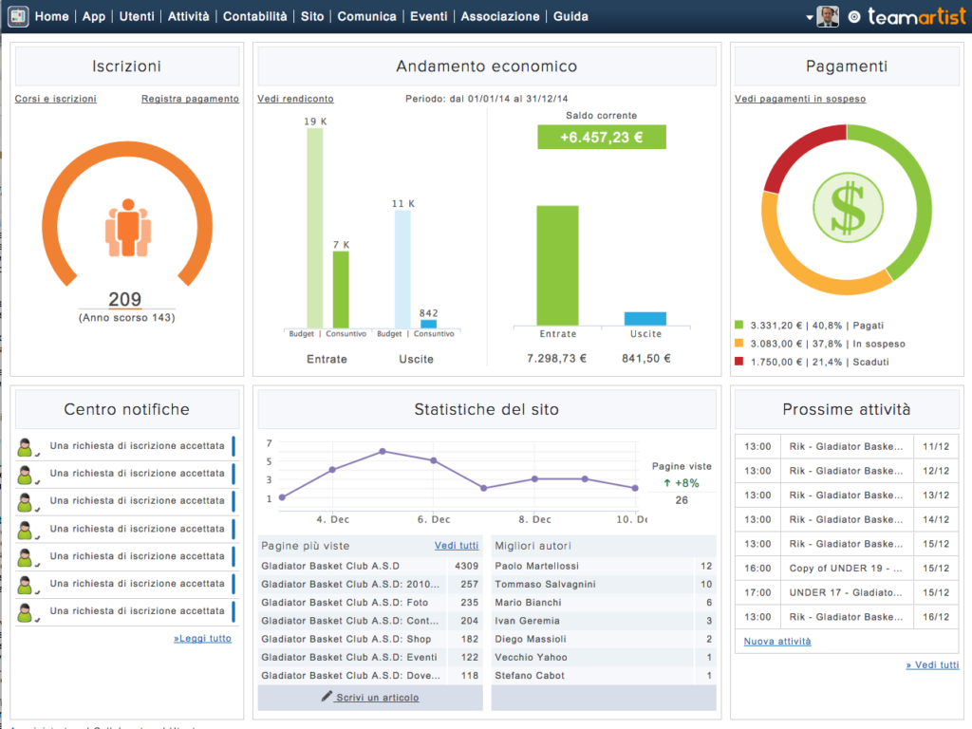The height and width of the screenshot is (729, 972).
Task: Open the Vedi rendiconto link
Action: pos(295,99)
